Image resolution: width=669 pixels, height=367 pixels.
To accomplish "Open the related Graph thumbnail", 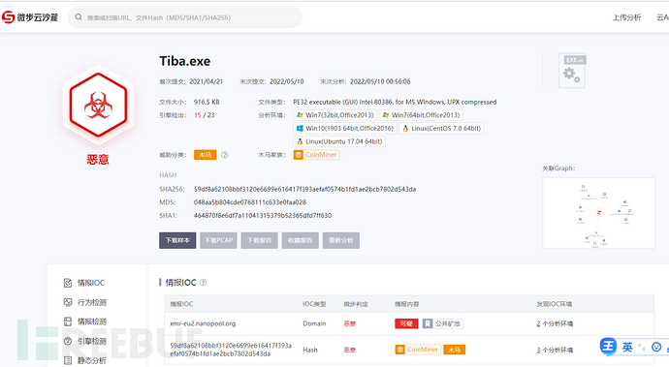I will (x=598, y=213).
